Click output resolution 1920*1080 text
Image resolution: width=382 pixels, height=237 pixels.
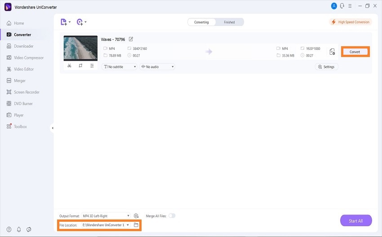pyautogui.click(x=313, y=48)
